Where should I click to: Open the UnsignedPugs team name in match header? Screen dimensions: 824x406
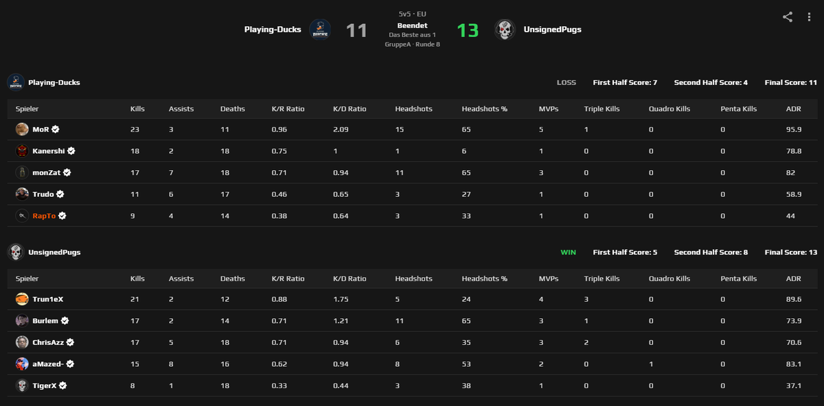point(553,29)
